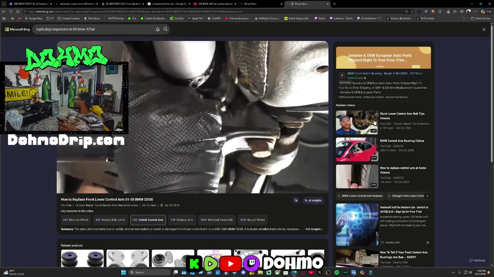Jump to Detach Ball Joints key moment
This screenshot has width=494, height=277.
point(110,220)
